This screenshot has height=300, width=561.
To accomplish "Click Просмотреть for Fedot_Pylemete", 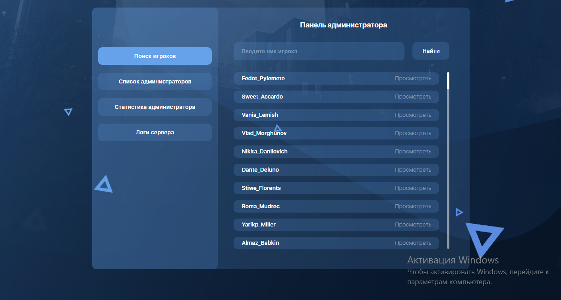I will 413,78.
